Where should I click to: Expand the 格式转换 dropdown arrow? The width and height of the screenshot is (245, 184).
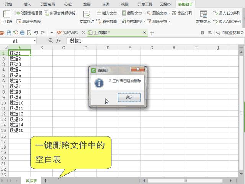click(144, 21)
